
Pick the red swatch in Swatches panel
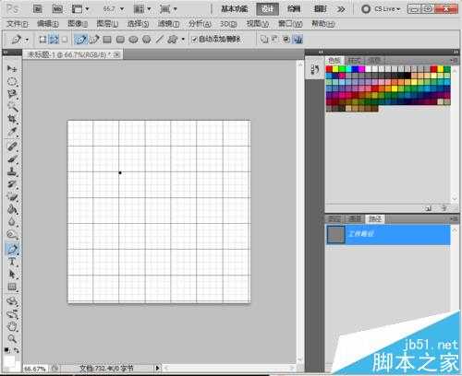[329, 69]
